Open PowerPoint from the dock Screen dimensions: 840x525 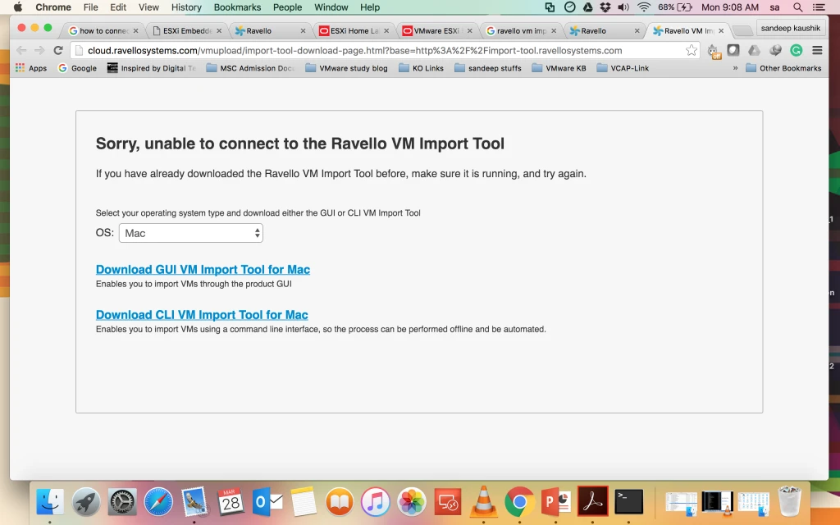(x=555, y=502)
